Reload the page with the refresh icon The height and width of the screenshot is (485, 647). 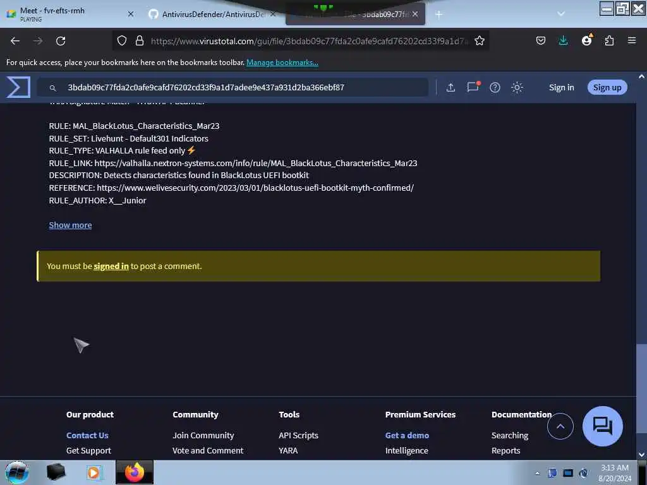(61, 41)
